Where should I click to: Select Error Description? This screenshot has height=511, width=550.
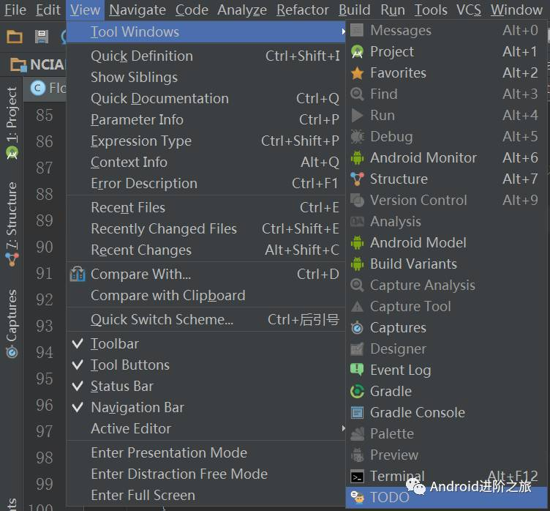click(x=206, y=183)
